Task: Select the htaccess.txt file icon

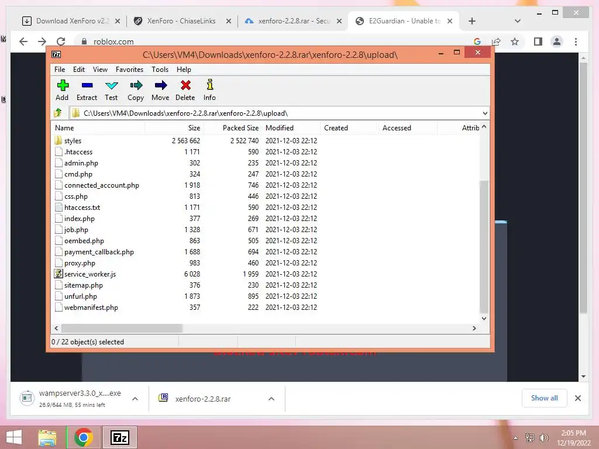Action: tap(58, 208)
